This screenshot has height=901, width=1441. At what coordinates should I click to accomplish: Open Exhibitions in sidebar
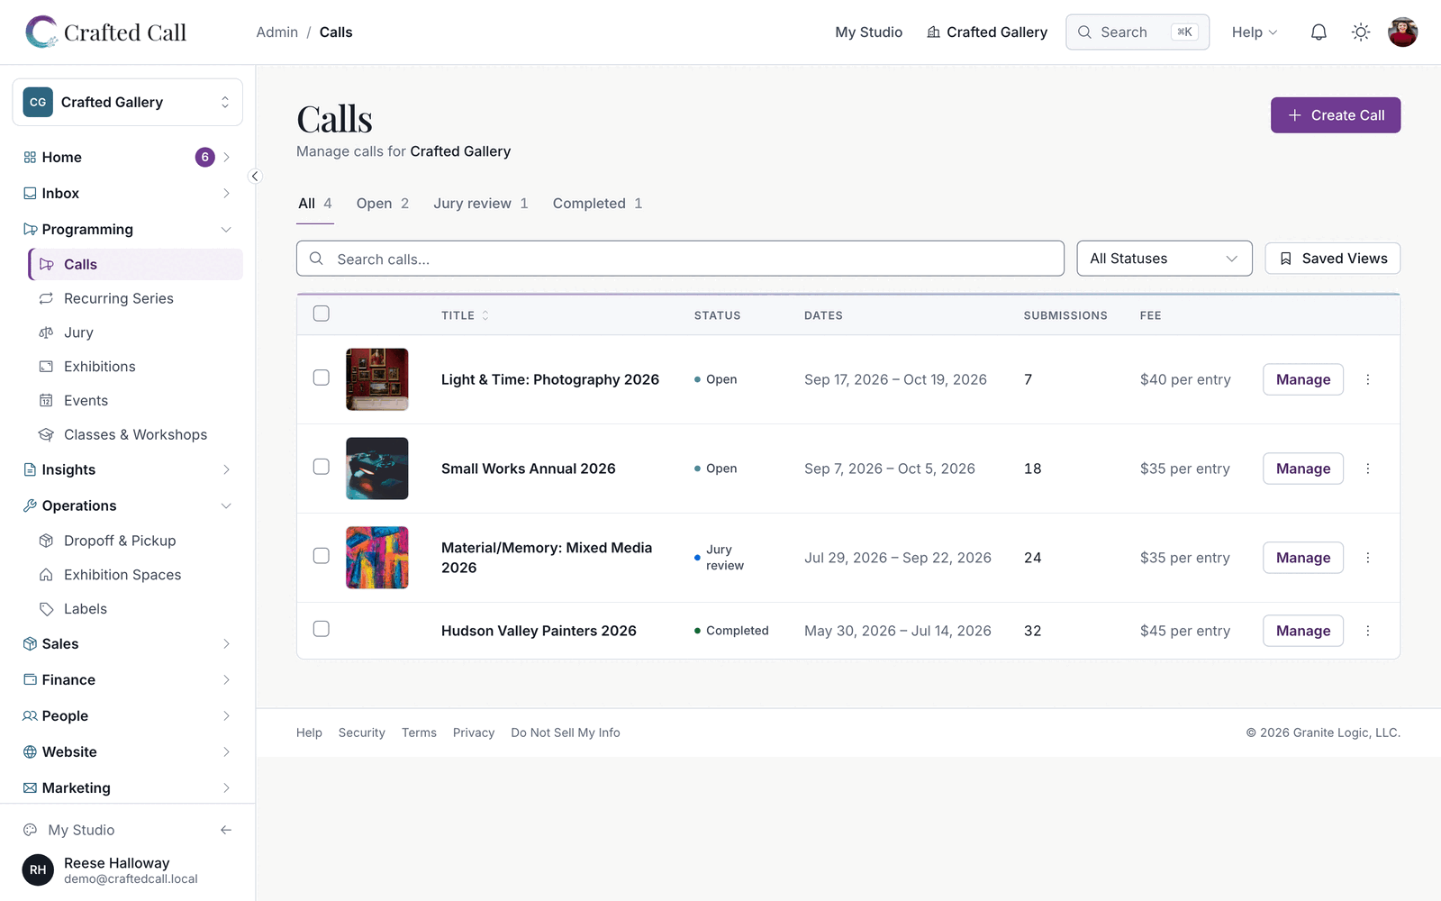click(135, 367)
